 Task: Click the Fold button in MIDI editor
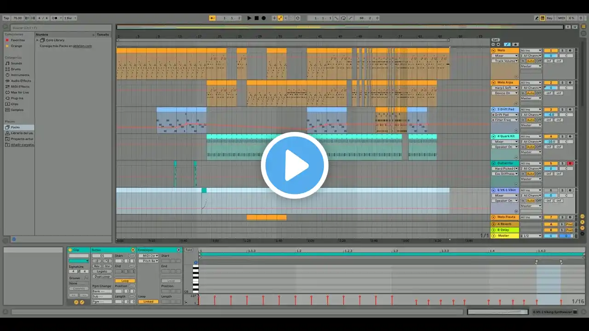[189, 250]
